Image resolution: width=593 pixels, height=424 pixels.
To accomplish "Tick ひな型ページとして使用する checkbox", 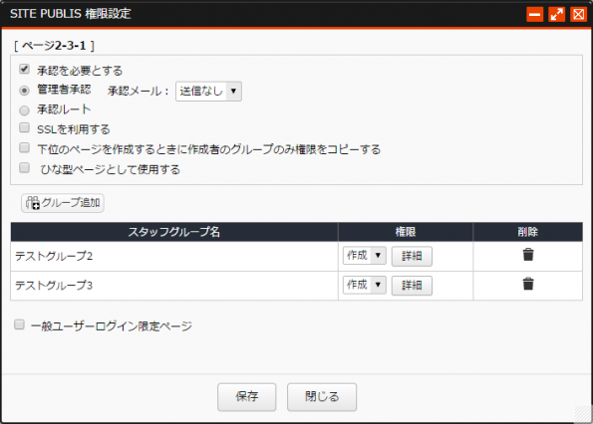I will (24, 167).
